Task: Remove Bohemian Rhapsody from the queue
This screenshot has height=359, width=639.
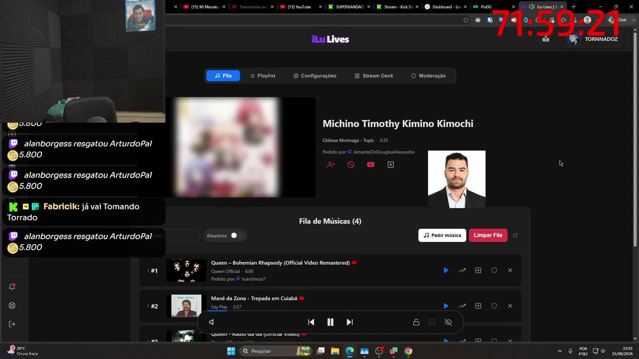Action: tap(510, 270)
